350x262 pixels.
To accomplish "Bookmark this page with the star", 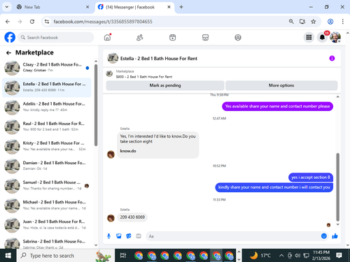I will click(314, 22).
